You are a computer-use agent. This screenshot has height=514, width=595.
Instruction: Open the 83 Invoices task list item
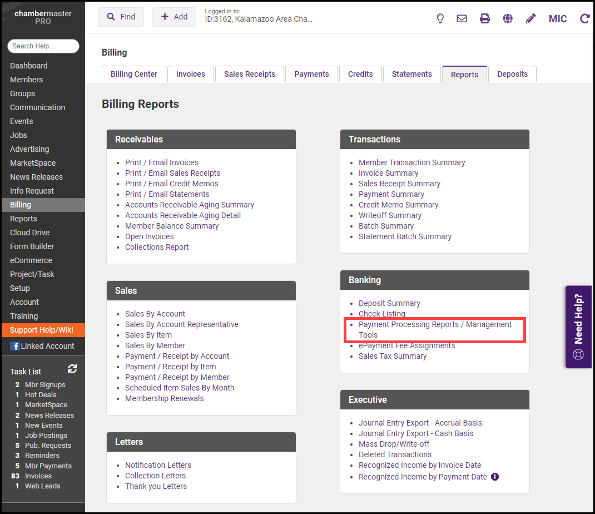coord(38,476)
